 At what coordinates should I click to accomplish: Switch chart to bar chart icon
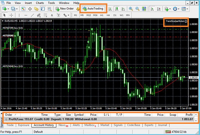tap(110, 9)
